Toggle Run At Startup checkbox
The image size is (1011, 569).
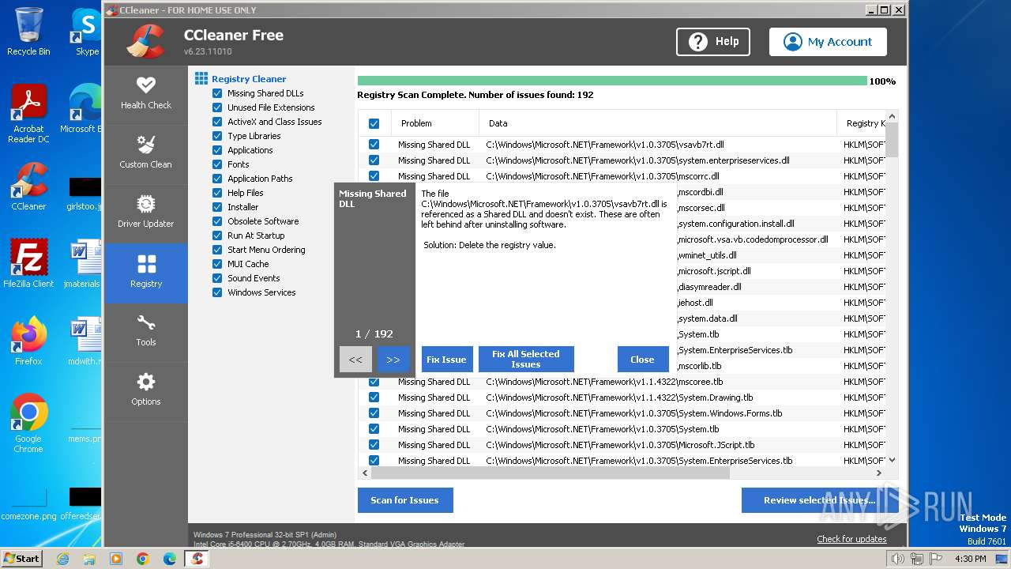[x=217, y=236]
